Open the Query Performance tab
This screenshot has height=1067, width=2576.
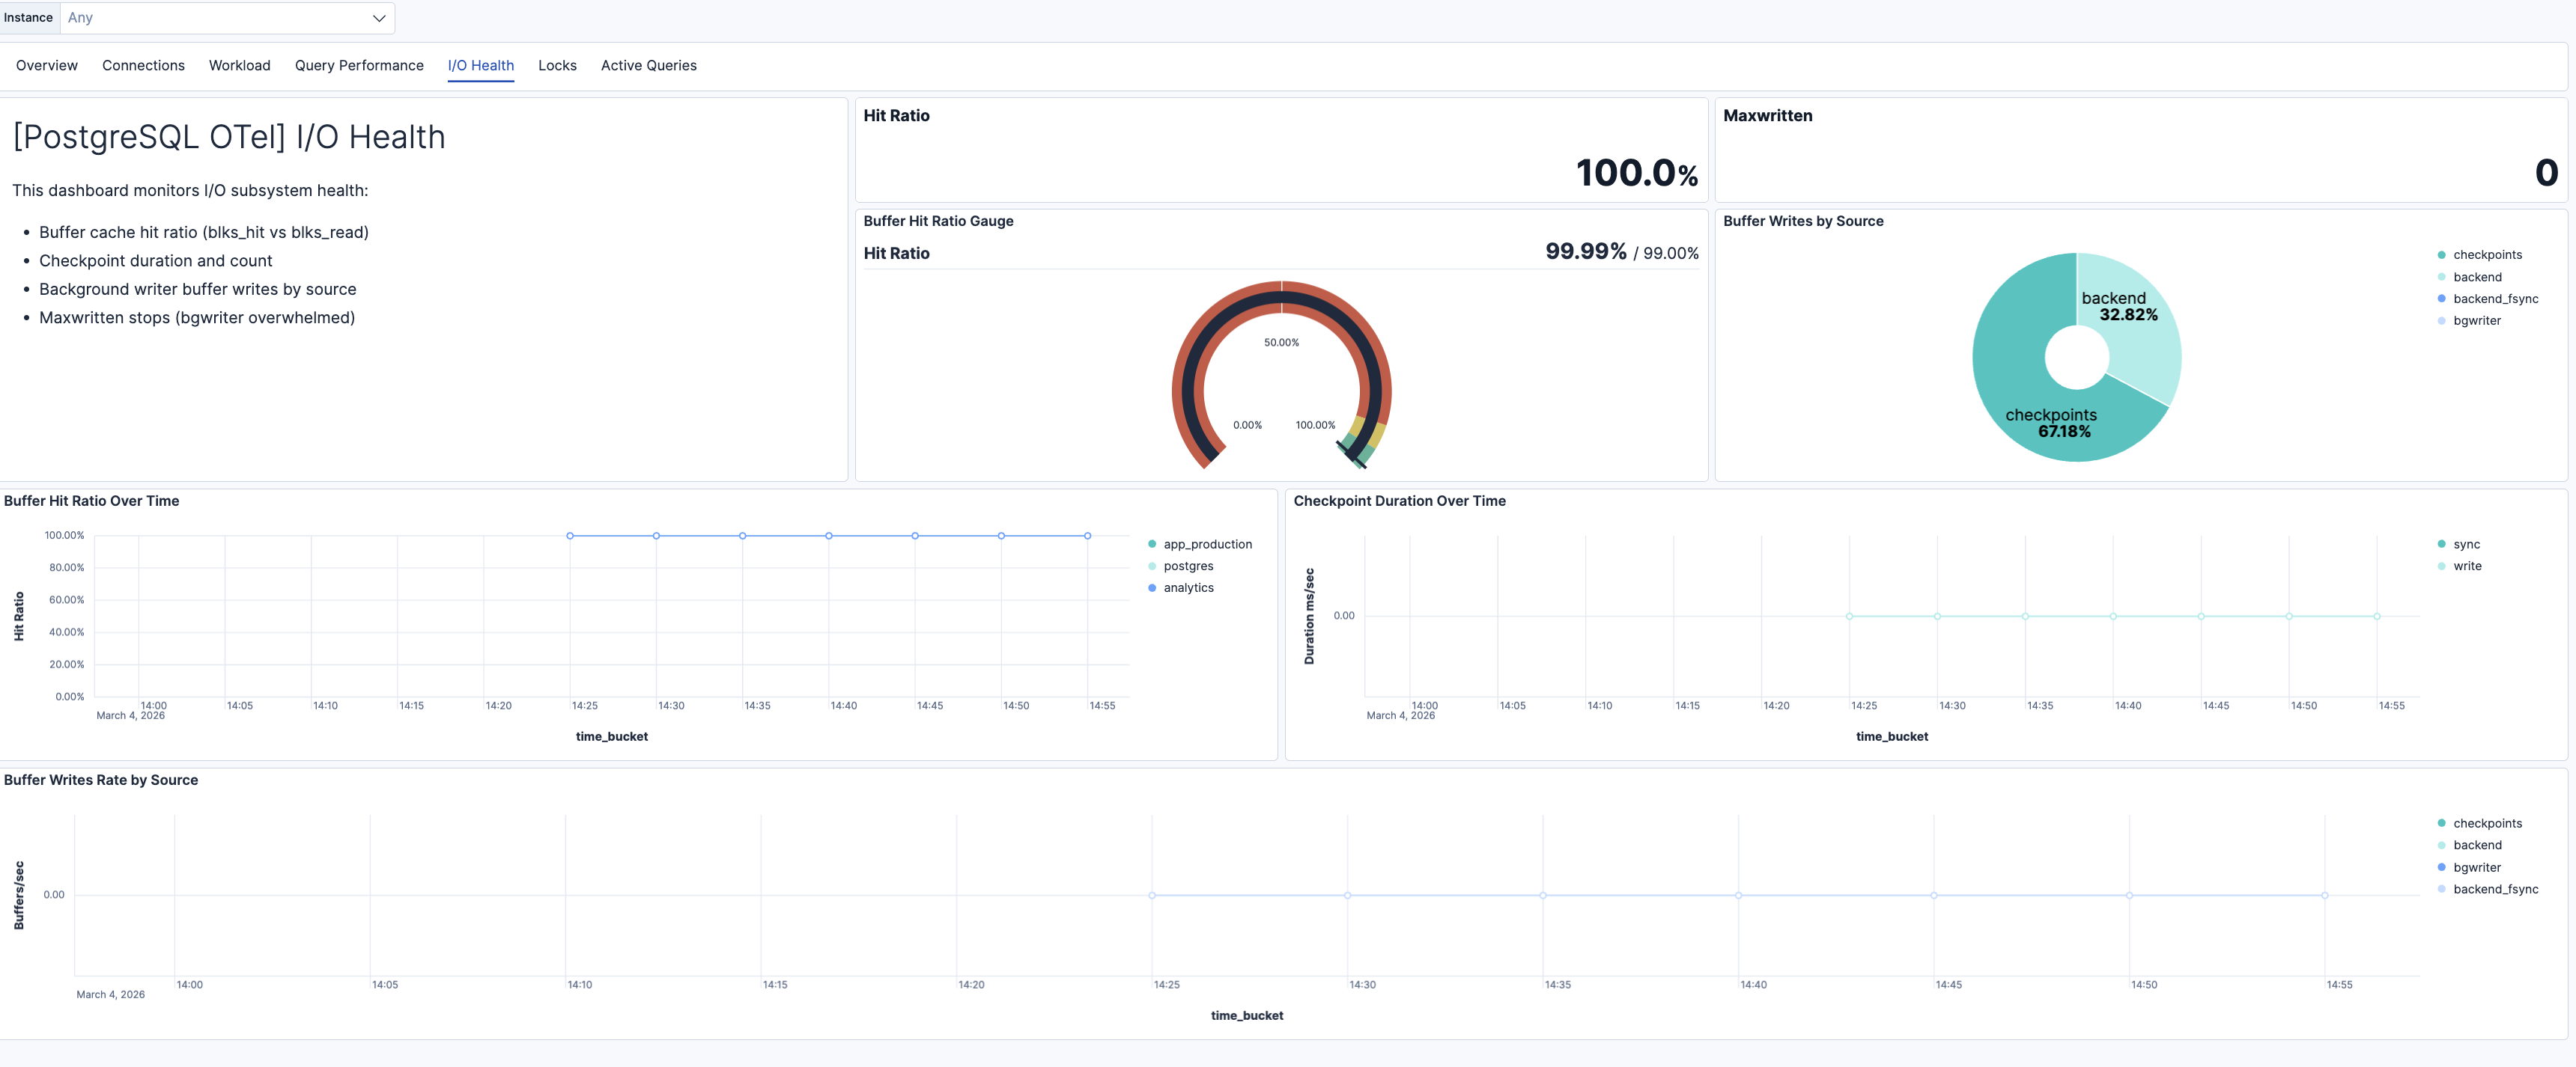coord(359,65)
